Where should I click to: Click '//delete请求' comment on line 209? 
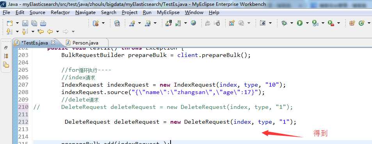pyautogui.click(x=80, y=100)
